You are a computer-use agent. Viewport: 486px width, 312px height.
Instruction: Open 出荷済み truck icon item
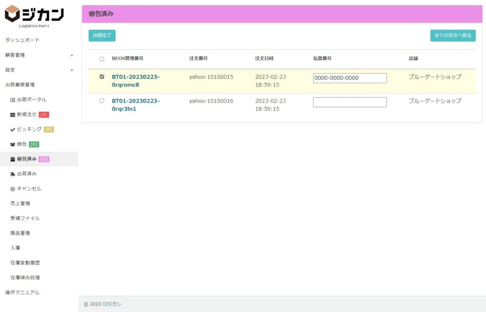tap(13, 174)
